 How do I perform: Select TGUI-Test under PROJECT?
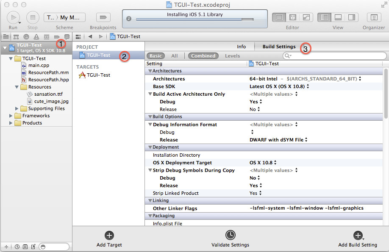tap(108, 55)
